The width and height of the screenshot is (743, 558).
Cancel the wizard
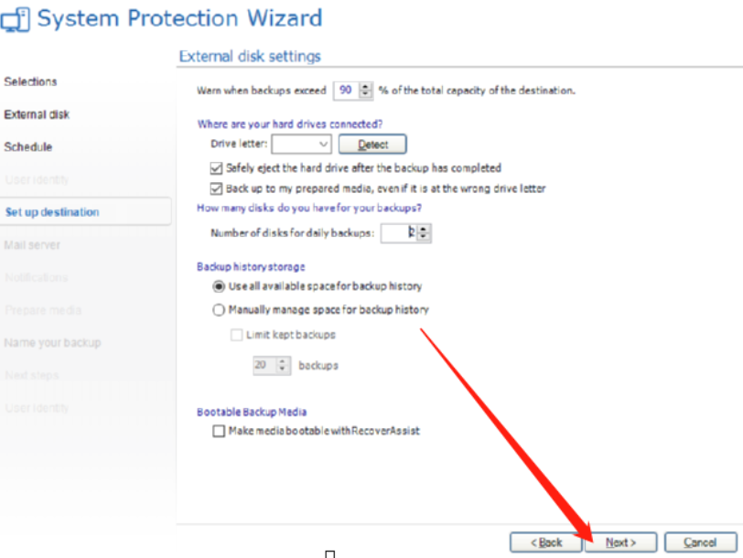[700, 542]
